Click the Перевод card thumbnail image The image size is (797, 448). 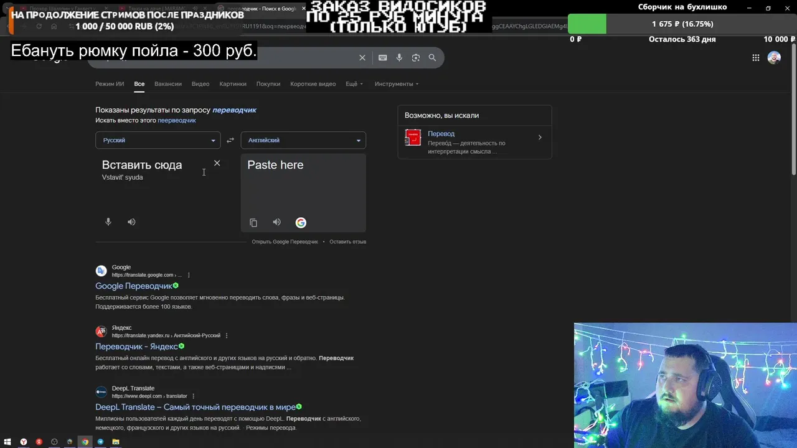(413, 138)
